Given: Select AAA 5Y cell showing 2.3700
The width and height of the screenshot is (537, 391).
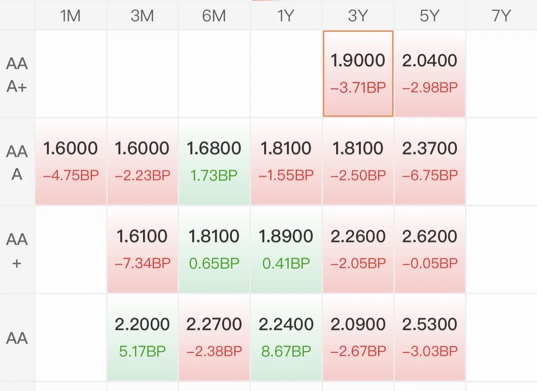Looking at the screenshot, I should point(430,161).
